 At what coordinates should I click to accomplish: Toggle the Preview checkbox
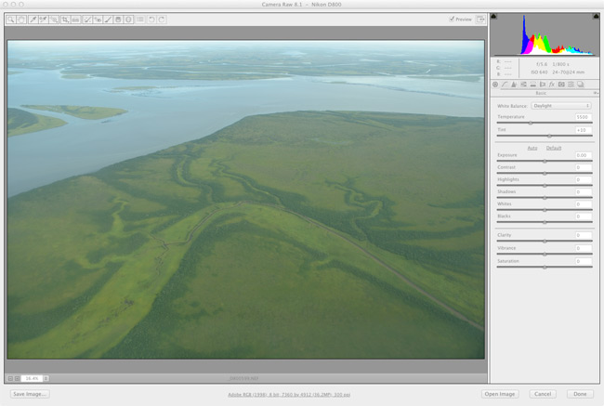click(452, 19)
